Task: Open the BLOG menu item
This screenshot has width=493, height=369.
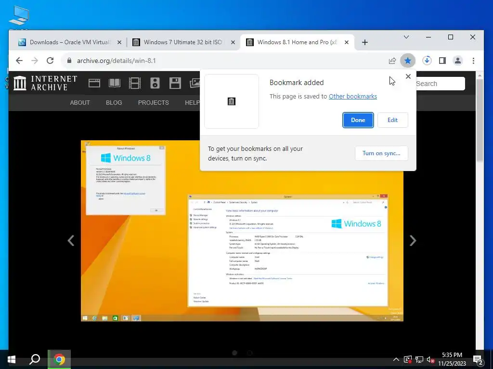Action: click(x=114, y=103)
